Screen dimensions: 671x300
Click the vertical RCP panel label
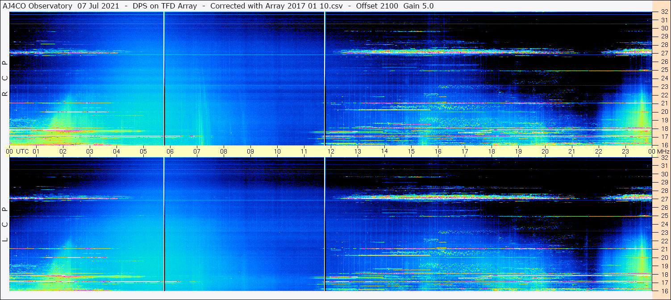[5, 79]
